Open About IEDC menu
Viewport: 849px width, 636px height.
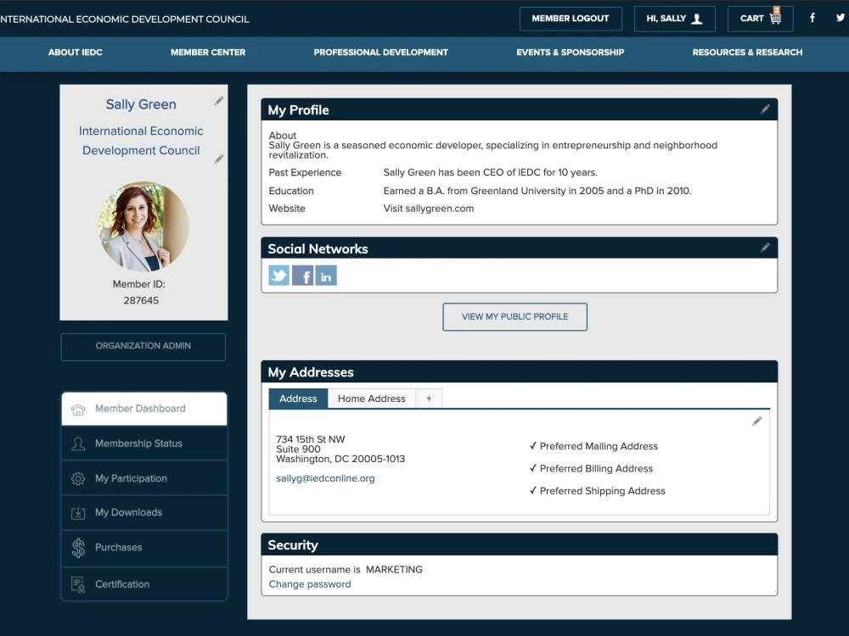76,53
